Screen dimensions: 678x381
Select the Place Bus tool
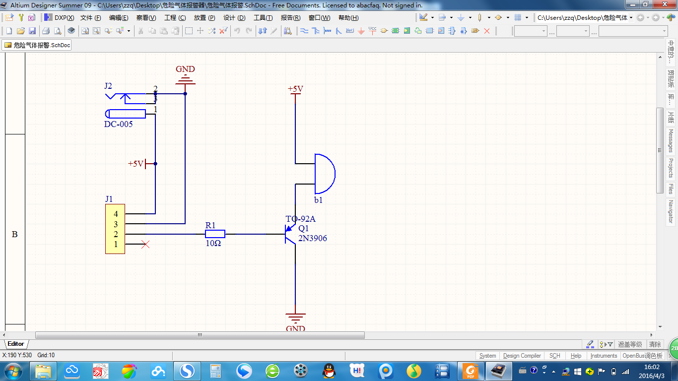[315, 31]
